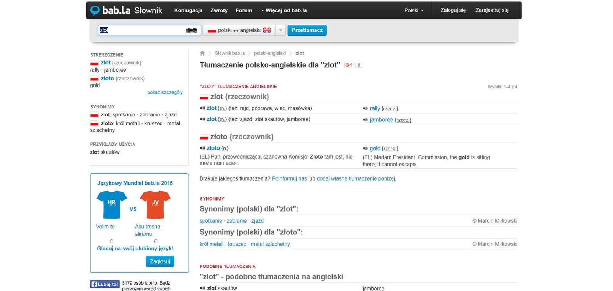Click synonym 'król metali' in main list
This screenshot has height=291, width=613.
[x=211, y=244]
